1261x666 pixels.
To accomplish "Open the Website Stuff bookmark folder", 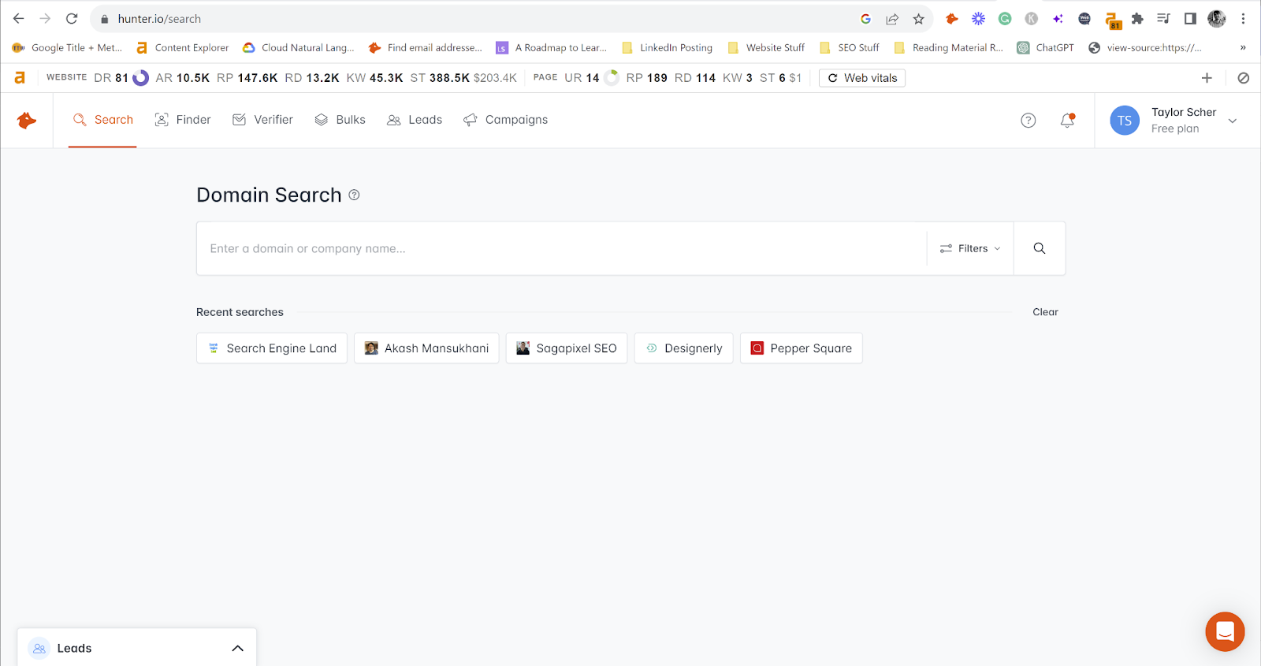I will click(x=766, y=48).
